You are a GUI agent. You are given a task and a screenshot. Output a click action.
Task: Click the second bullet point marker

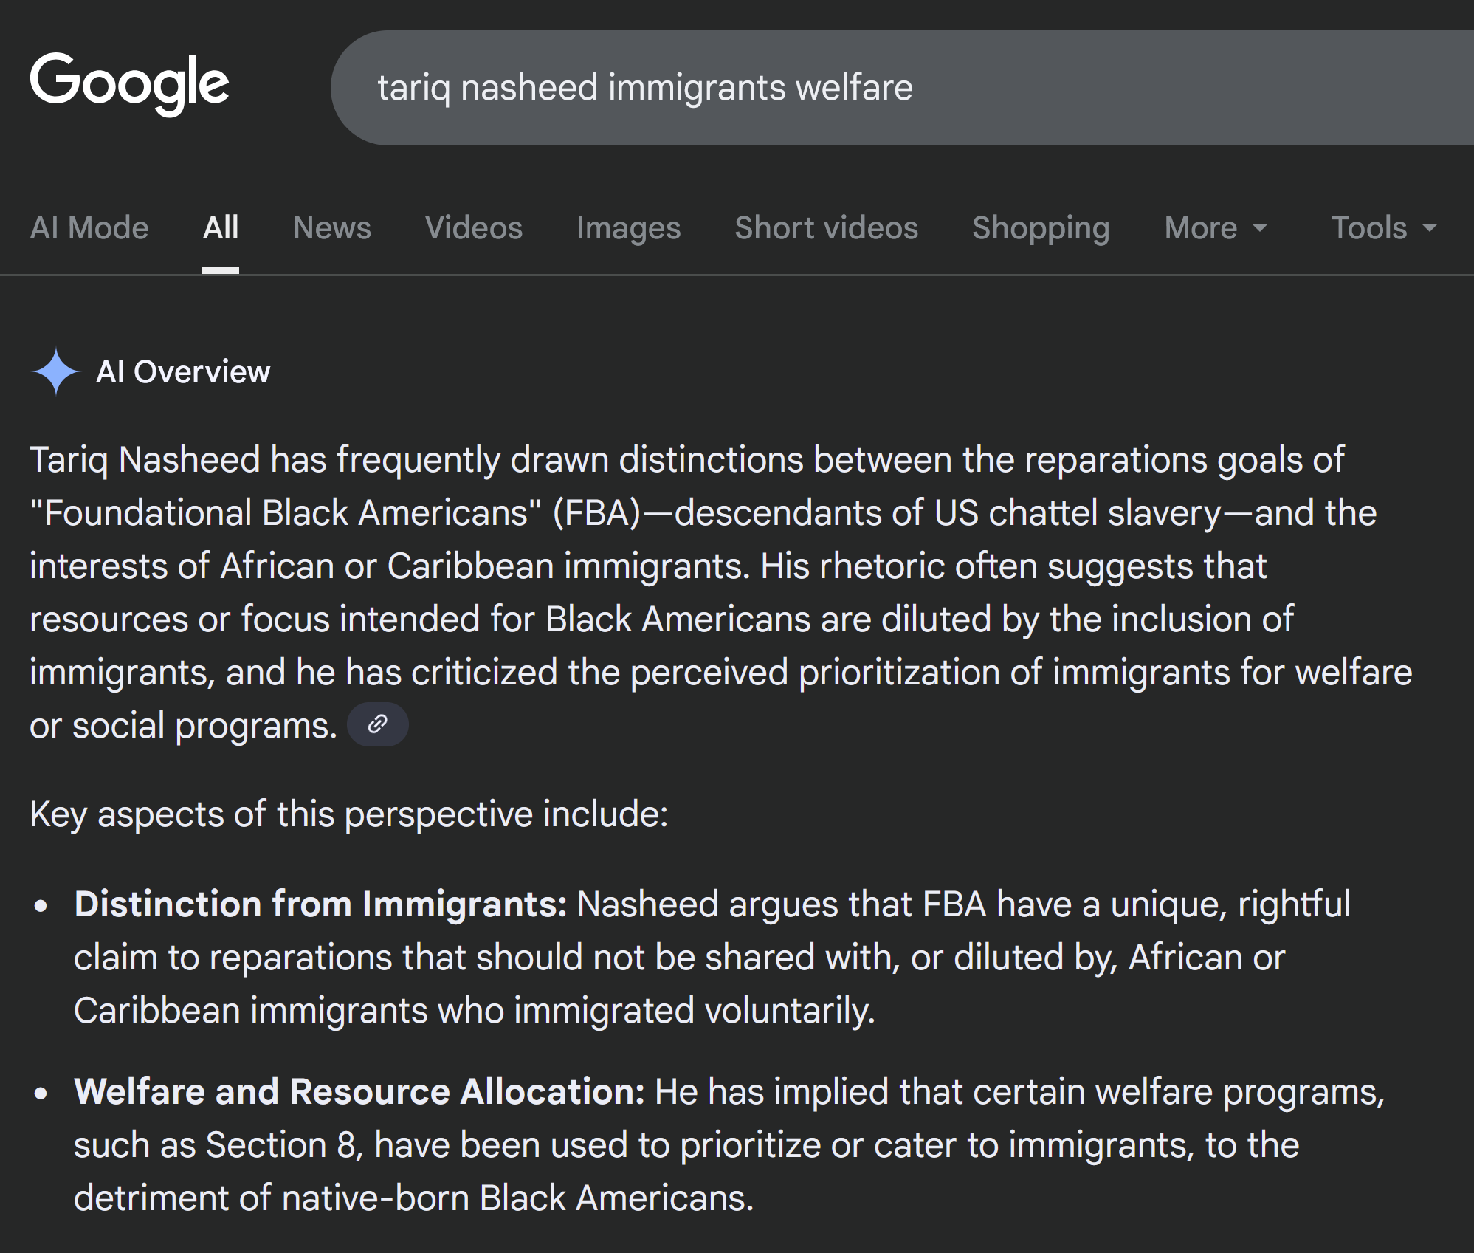[x=41, y=1094]
